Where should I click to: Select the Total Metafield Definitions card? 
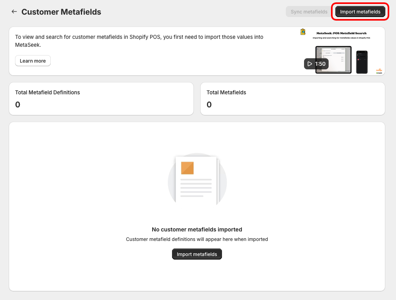tap(101, 98)
